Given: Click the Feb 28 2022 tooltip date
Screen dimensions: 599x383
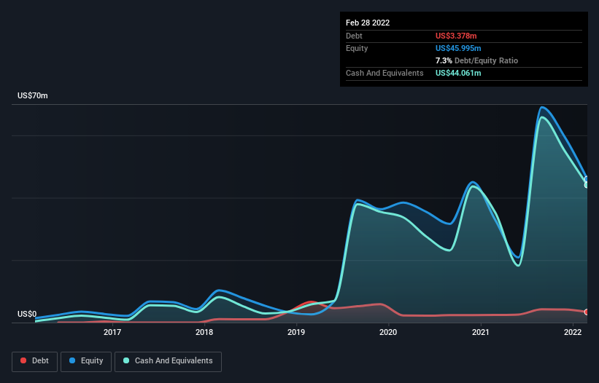Looking at the screenshot, I should pyautogui.click(x=368, y=23).
